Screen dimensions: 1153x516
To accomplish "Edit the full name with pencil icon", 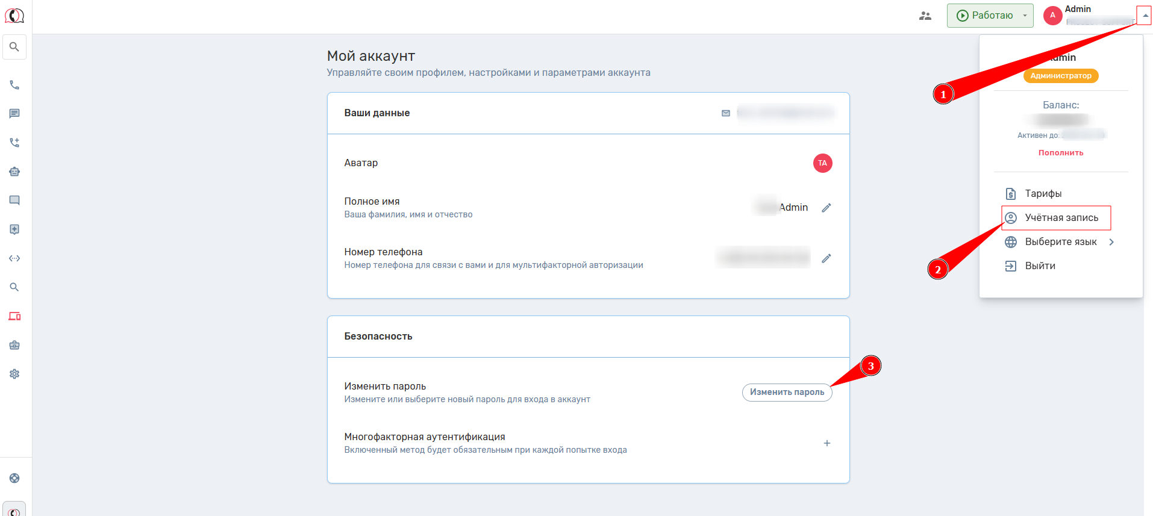I will coord(826,208).
